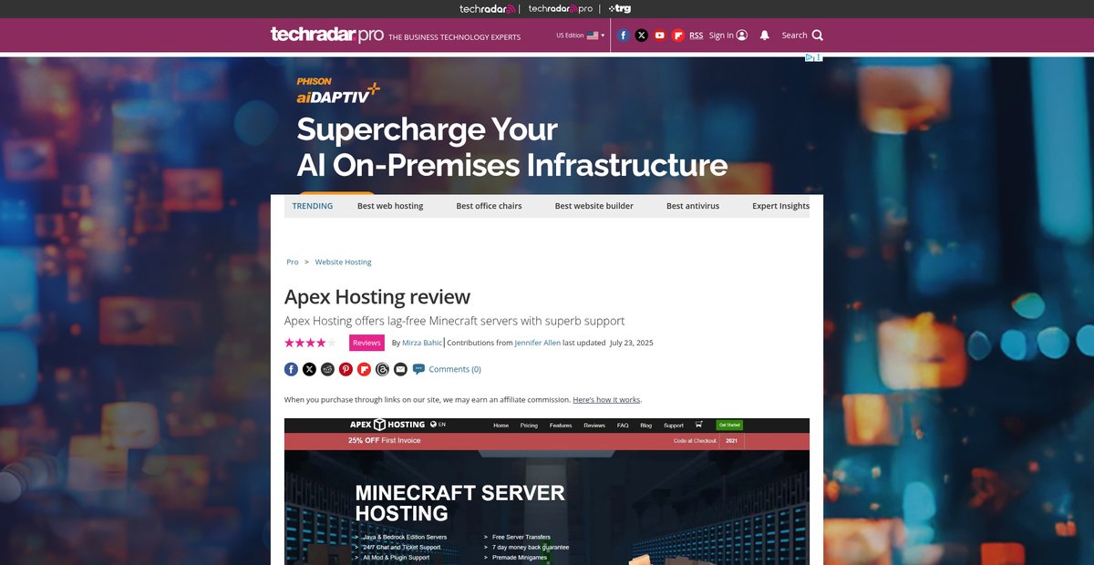The image size is (1094, 565).
Task: Share article on Flipboard
Action: point(364,369)
